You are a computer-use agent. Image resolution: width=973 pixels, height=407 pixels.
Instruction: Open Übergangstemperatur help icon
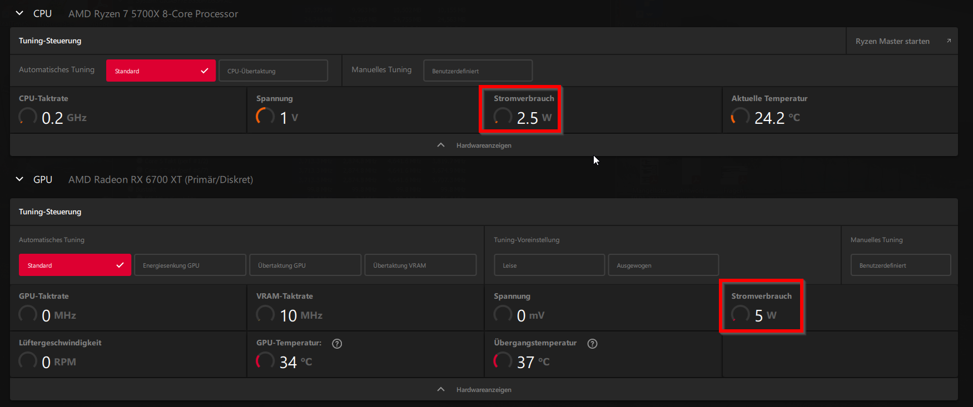click(592, 344)
